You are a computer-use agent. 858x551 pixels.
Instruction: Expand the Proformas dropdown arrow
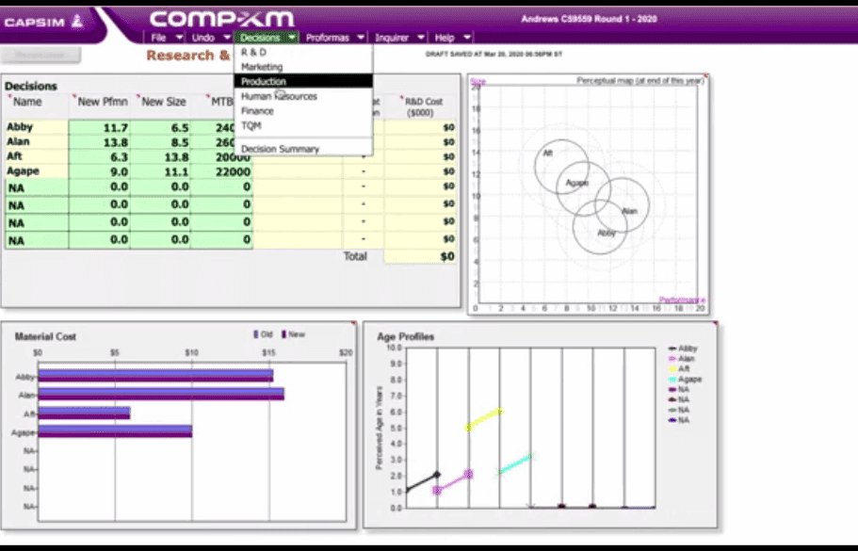(361, 38)
